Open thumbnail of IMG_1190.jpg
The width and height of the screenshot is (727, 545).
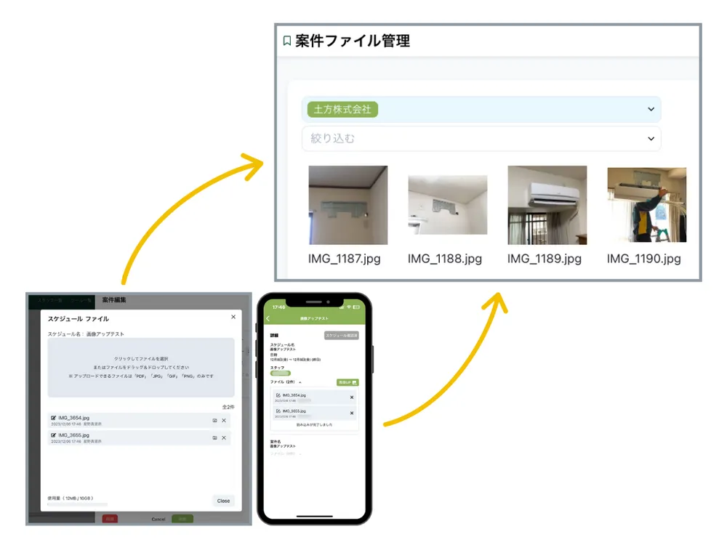[x=647, y=205]
